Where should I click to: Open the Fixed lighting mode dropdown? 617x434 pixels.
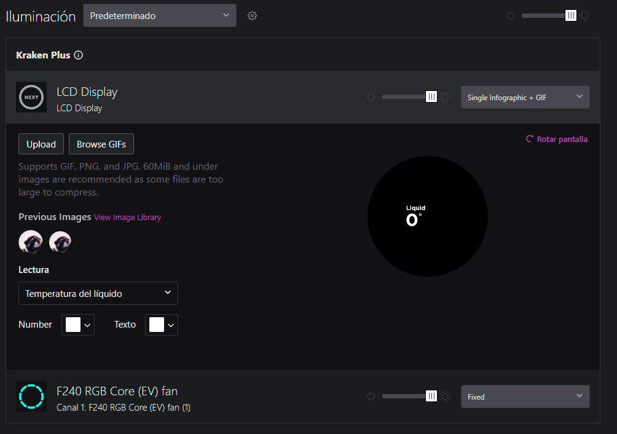click(525, 397)
